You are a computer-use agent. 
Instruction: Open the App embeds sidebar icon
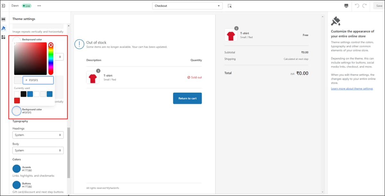(3, 37)
